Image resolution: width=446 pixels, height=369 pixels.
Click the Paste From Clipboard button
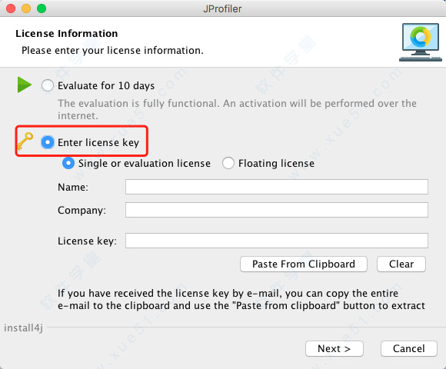pos(304,264)
